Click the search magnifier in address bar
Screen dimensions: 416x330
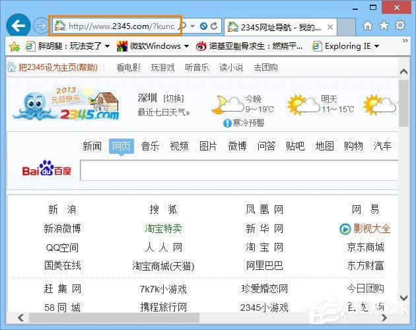[182, 26]
